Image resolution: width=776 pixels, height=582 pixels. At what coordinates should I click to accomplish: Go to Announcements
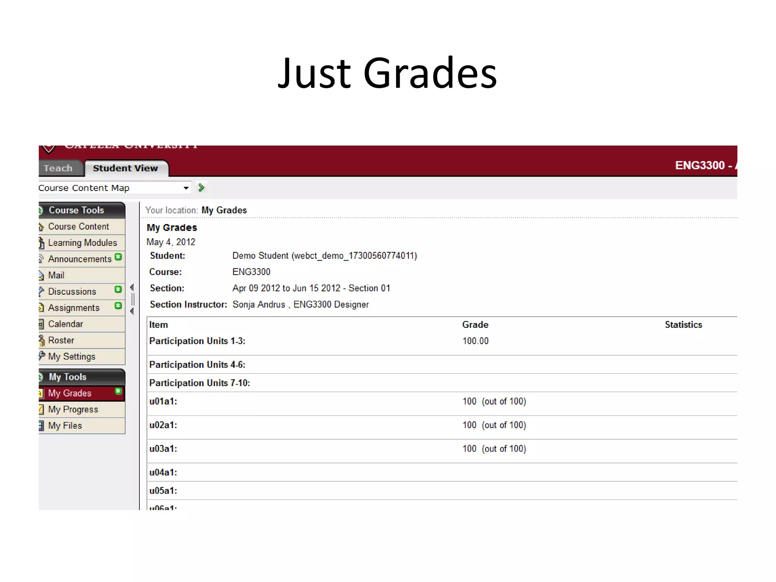(80, 259)
